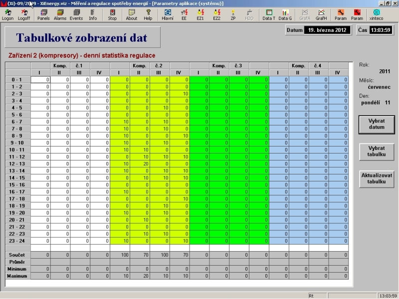
Task: Open the Panels toolbar icon
Action: 43,15
